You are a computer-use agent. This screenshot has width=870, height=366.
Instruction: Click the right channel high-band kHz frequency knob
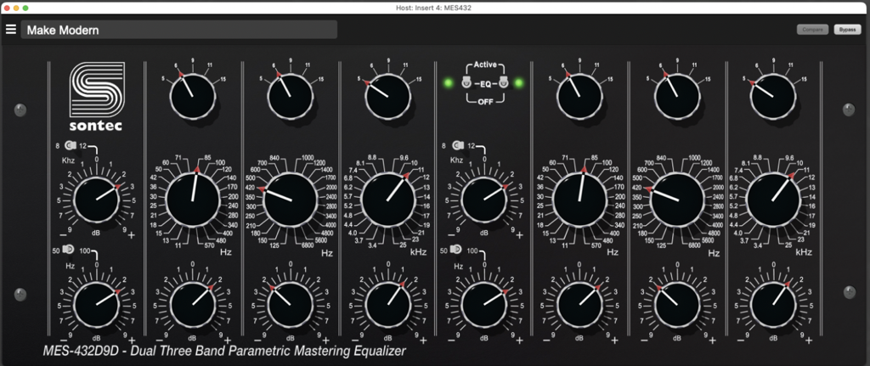pos(773,200)
